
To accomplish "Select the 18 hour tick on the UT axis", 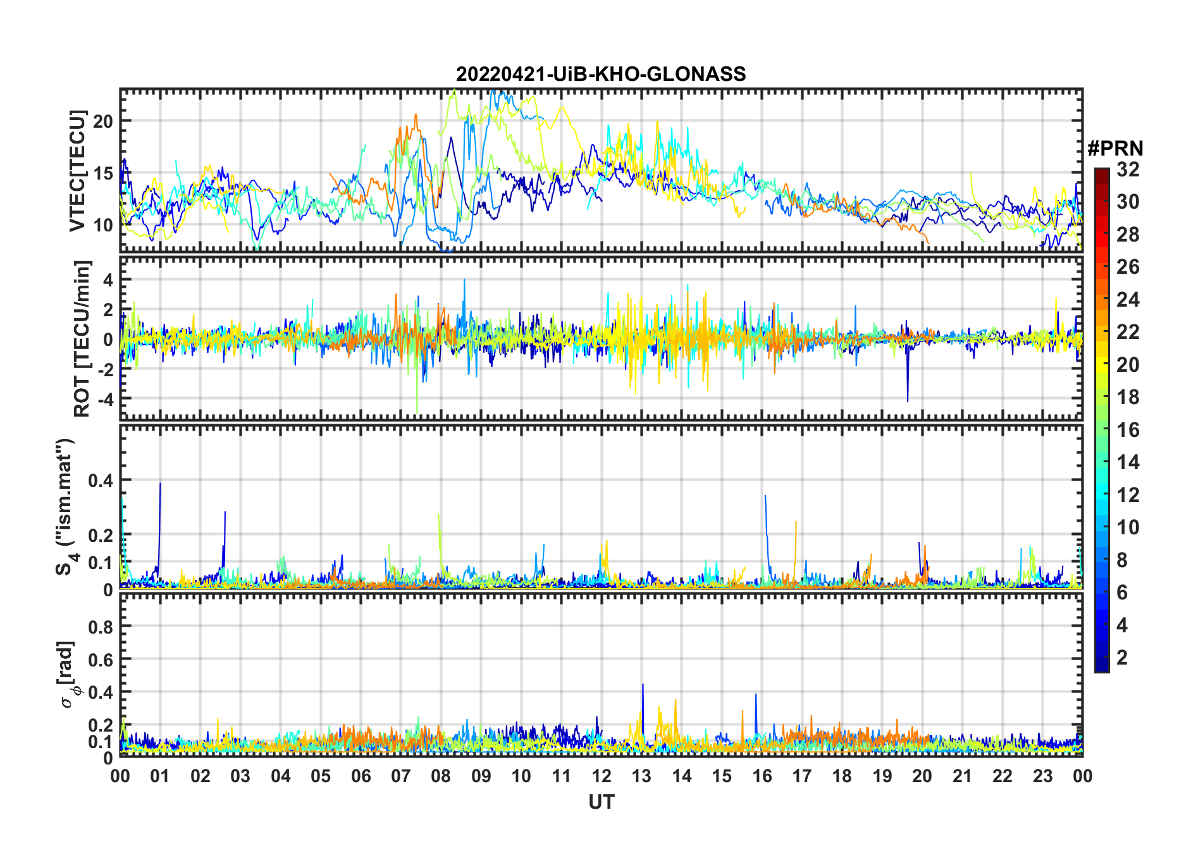I will (842, 776).
